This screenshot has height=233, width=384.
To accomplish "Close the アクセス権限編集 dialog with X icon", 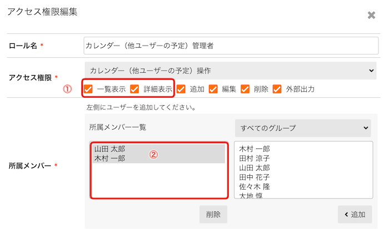I will coord(371,15).
